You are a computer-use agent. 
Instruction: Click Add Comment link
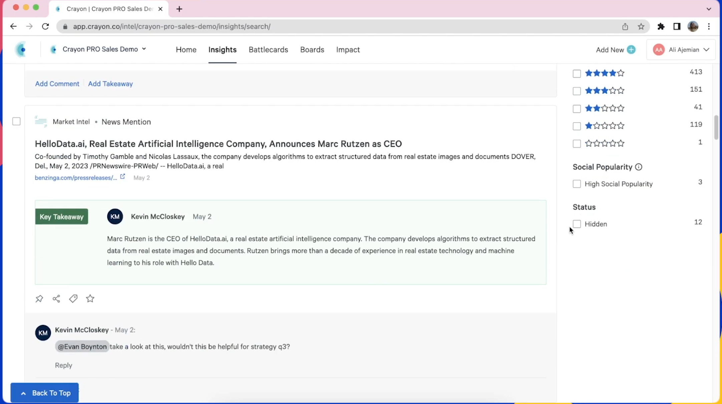57,84
